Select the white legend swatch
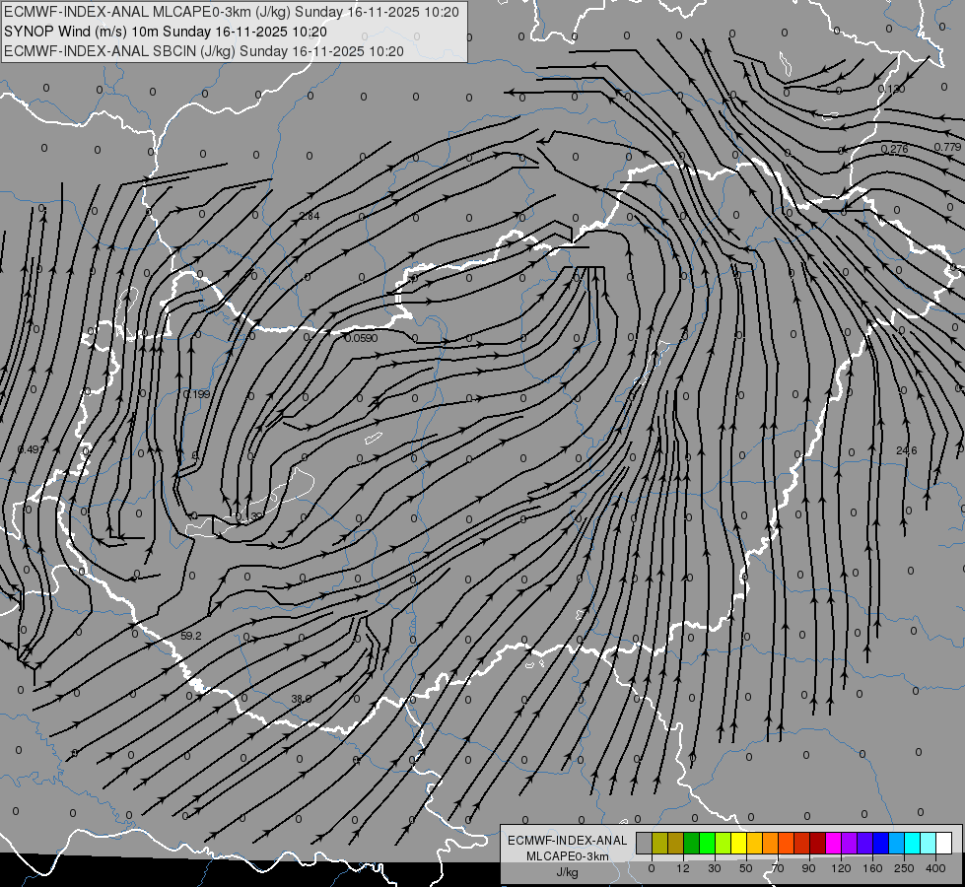Image resolution: width=965 pixels, height=887 pixels. pos(944,844)
